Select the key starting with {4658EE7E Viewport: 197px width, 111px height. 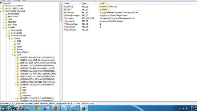[37, 76]
